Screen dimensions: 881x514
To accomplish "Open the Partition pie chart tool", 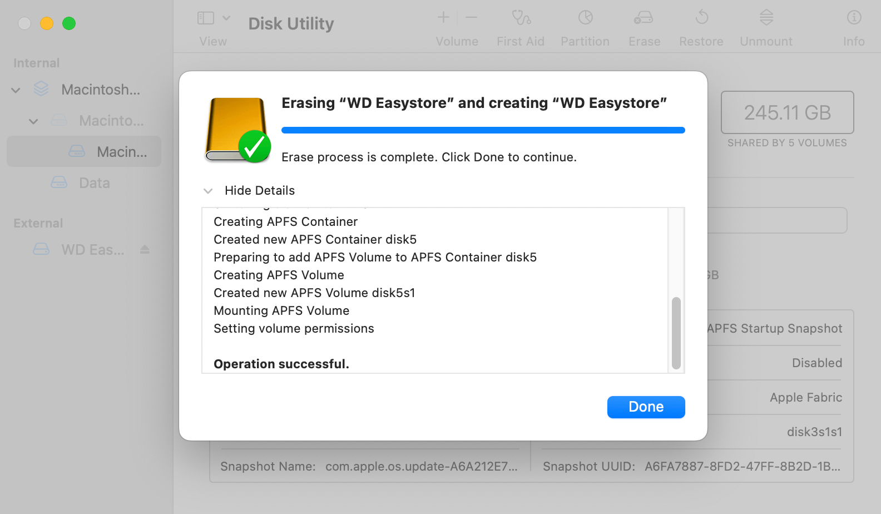I will pyautogui.click(x=585, y=18).
